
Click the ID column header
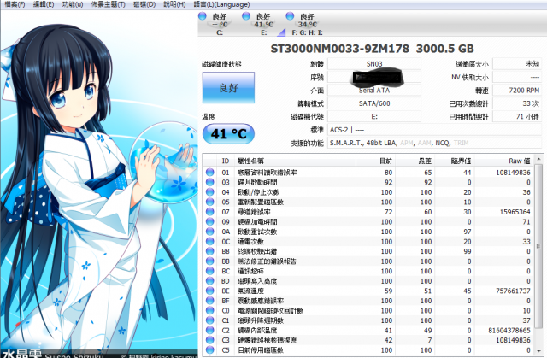point(226,161)
